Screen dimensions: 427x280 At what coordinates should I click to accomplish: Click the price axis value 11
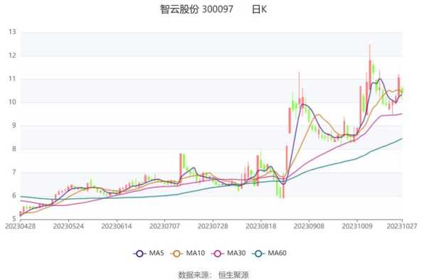tap(12, 79)
